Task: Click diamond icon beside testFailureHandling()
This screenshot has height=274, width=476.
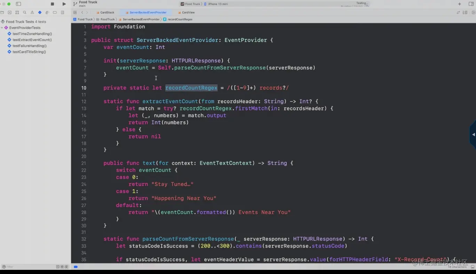Action: coord(9,46)
